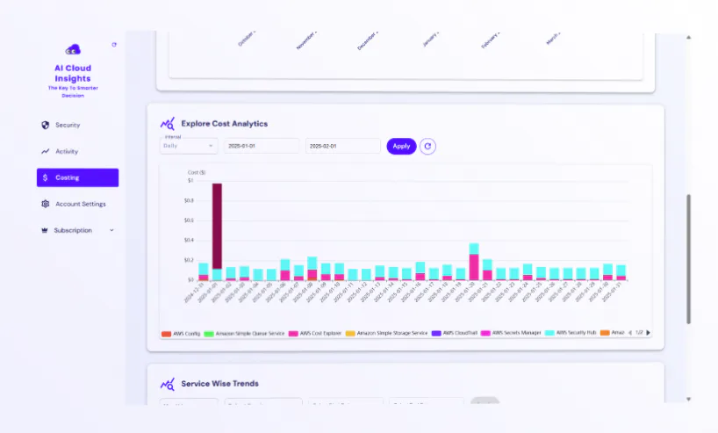Image resolution: width=718 pixels, height=433 pixels.
Task: Click the page scrollbar down arrow
Action: click(688, 400)
